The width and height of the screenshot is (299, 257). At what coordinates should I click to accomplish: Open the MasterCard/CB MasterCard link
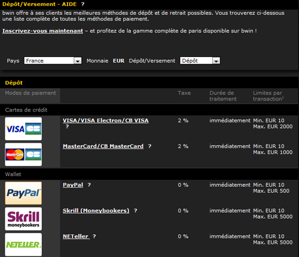tap(103, 146)
